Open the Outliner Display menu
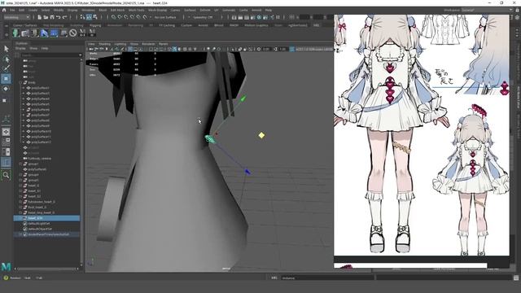The image size is (521, 293). click(20, 48)
